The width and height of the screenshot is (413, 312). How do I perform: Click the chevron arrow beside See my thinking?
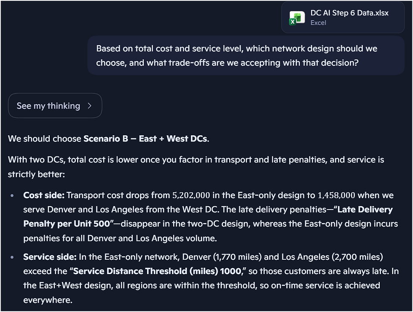point(89,106)
